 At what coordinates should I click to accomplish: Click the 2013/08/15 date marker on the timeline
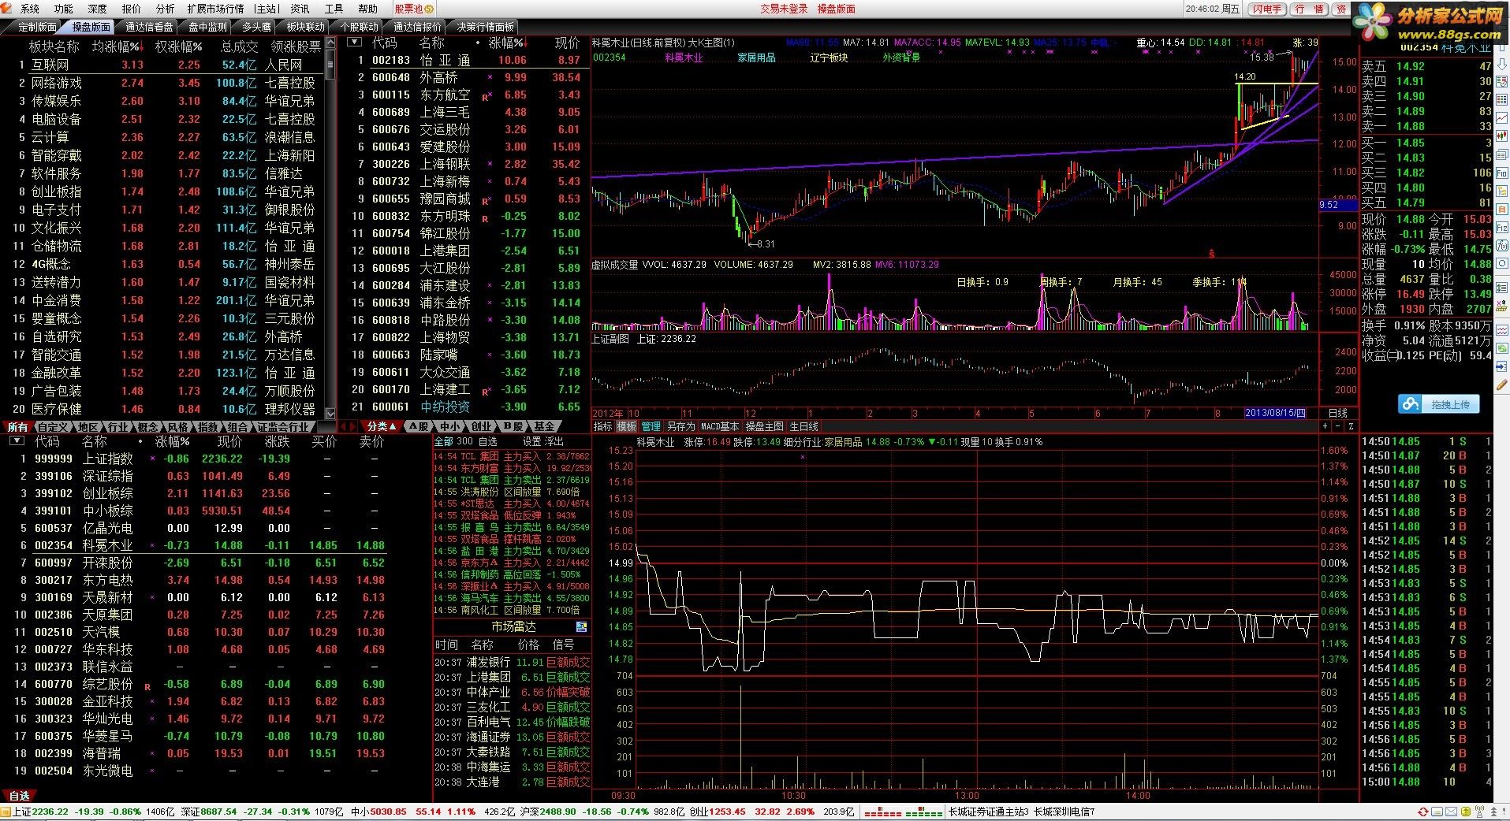pos(1275,413)
